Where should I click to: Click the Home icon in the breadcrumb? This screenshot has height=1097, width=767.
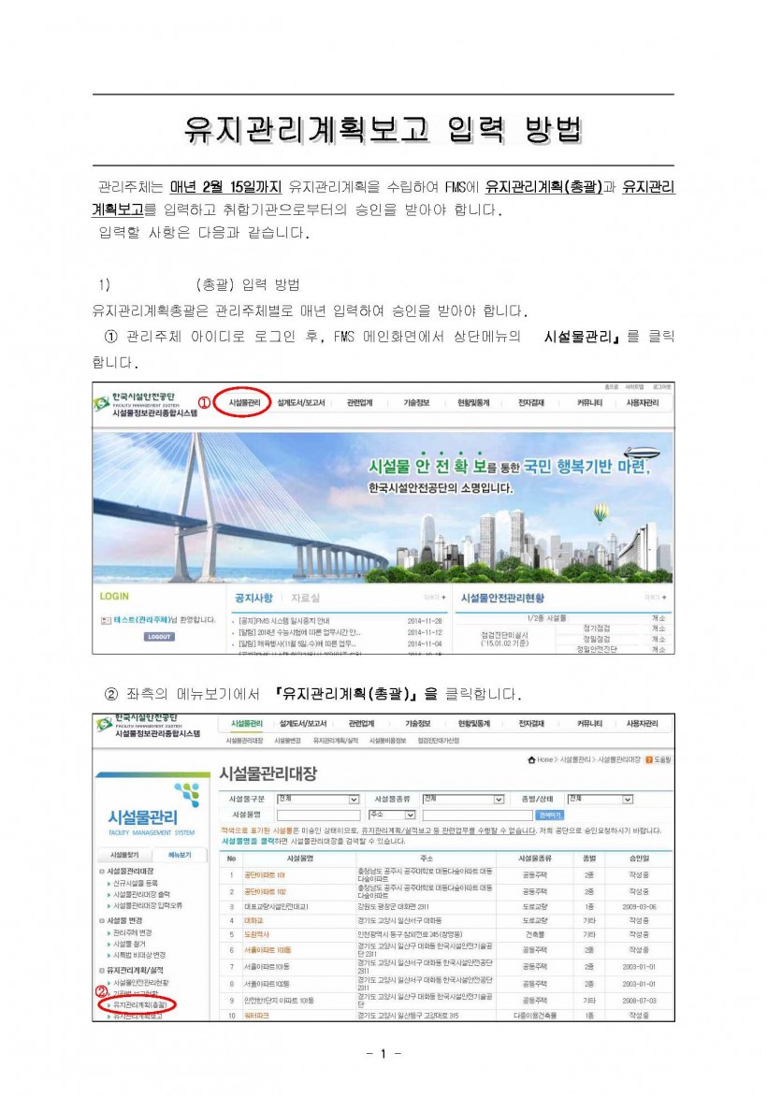coord(532,759)
